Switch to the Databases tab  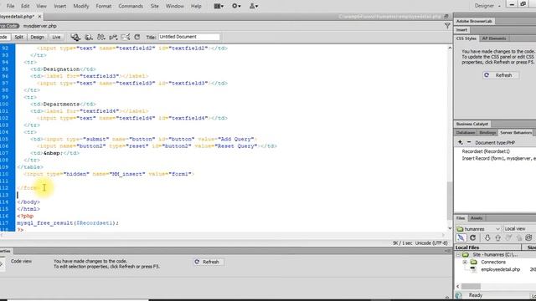coord(466,132)
